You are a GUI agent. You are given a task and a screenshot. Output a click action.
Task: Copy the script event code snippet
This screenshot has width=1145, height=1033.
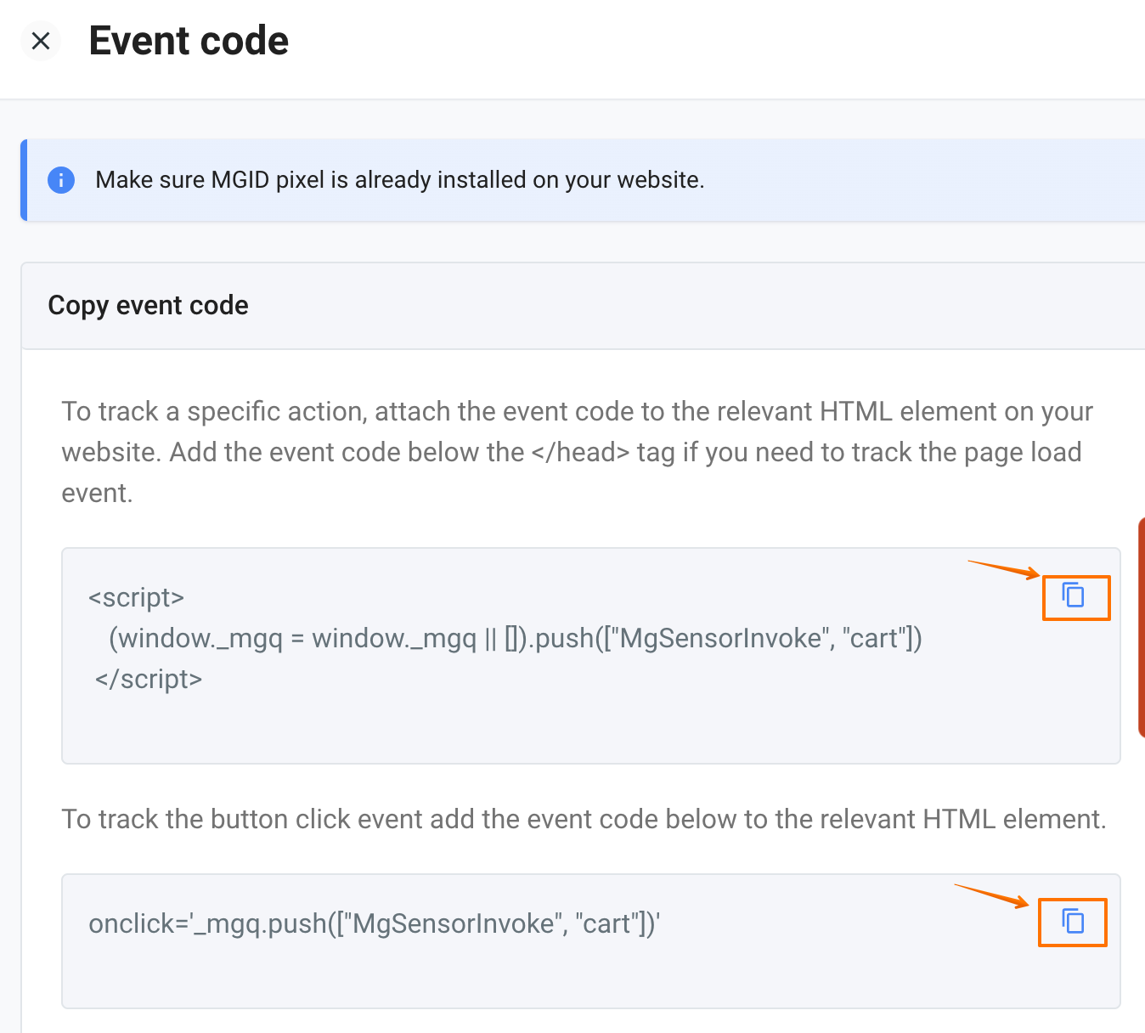(x=1074, y=595)
